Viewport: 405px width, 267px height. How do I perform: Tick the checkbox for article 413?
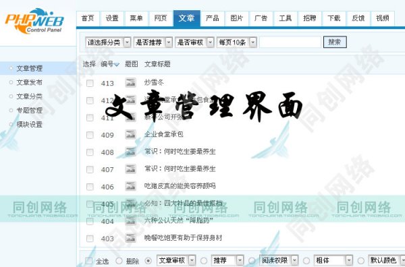coord(90,84)
